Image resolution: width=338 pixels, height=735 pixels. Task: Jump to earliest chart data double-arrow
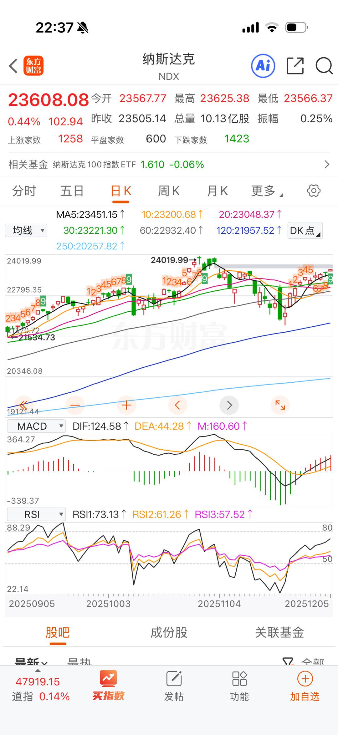pos(23,405)
